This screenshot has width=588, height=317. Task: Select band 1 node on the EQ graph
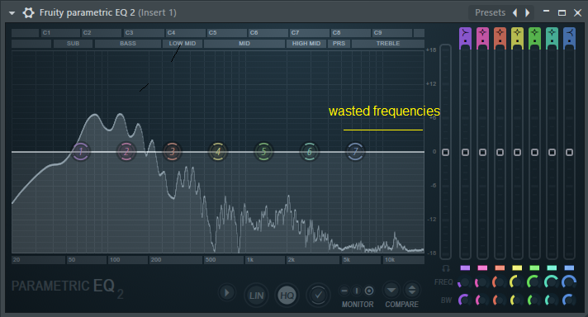81,151
